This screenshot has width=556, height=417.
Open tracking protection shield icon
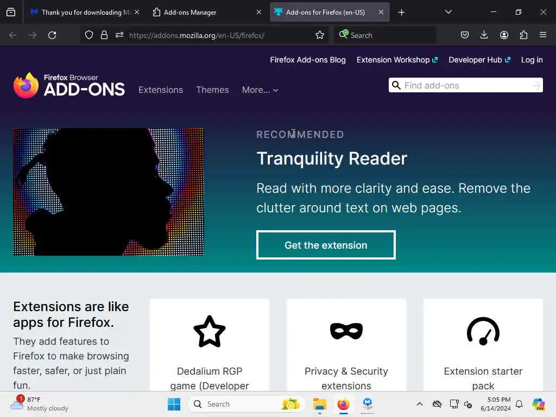(x=89, y=35)
